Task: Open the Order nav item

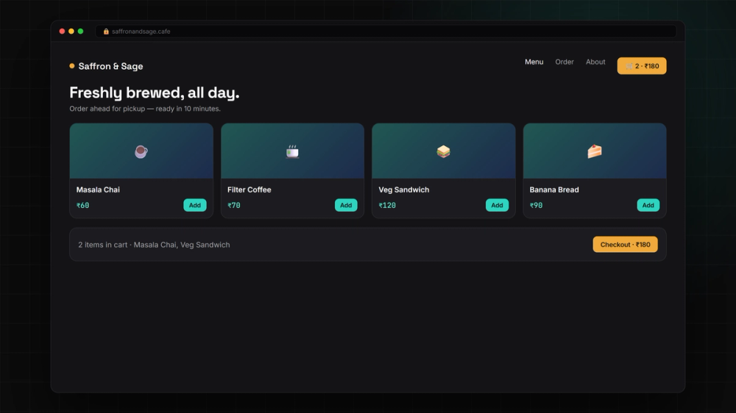Action: pos(565,62)
